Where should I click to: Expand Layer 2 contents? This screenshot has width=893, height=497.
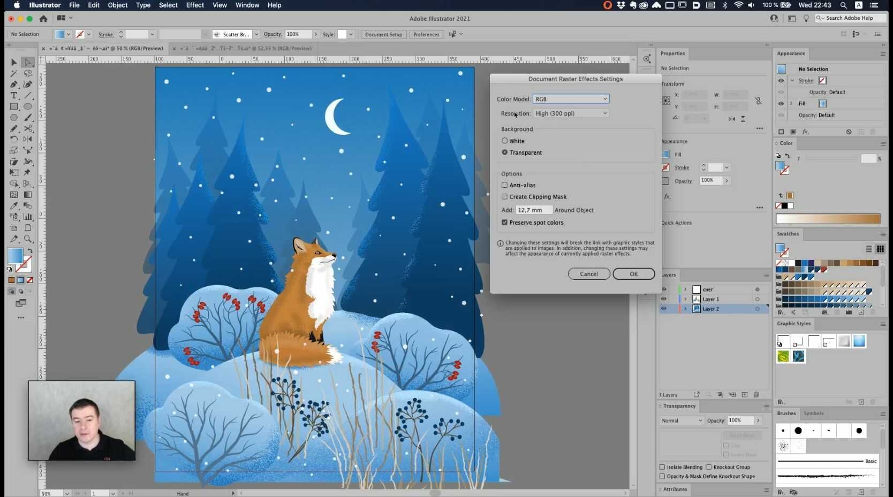[x=685, y=309]
